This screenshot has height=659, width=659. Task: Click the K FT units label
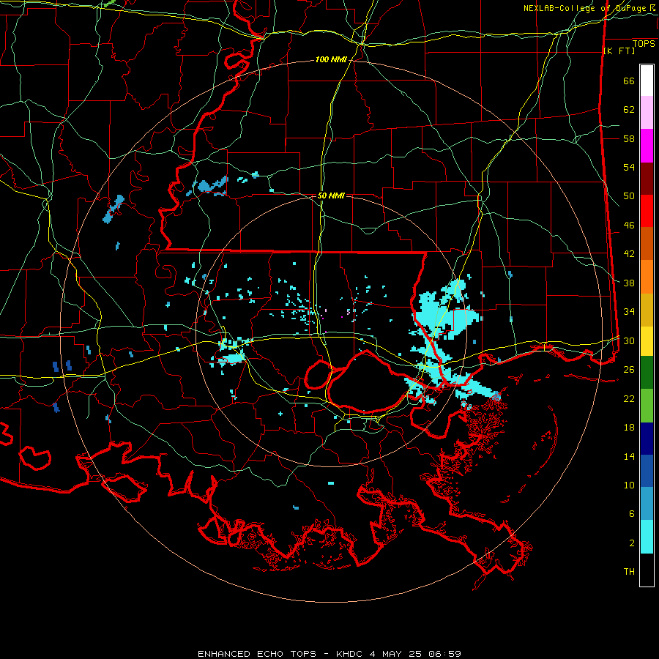pyautogui.click(x=619, y=51)
